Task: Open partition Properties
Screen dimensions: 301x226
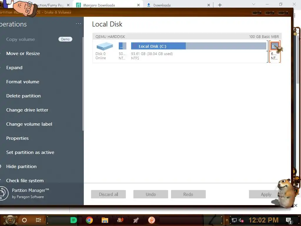Action: (17, 138)
